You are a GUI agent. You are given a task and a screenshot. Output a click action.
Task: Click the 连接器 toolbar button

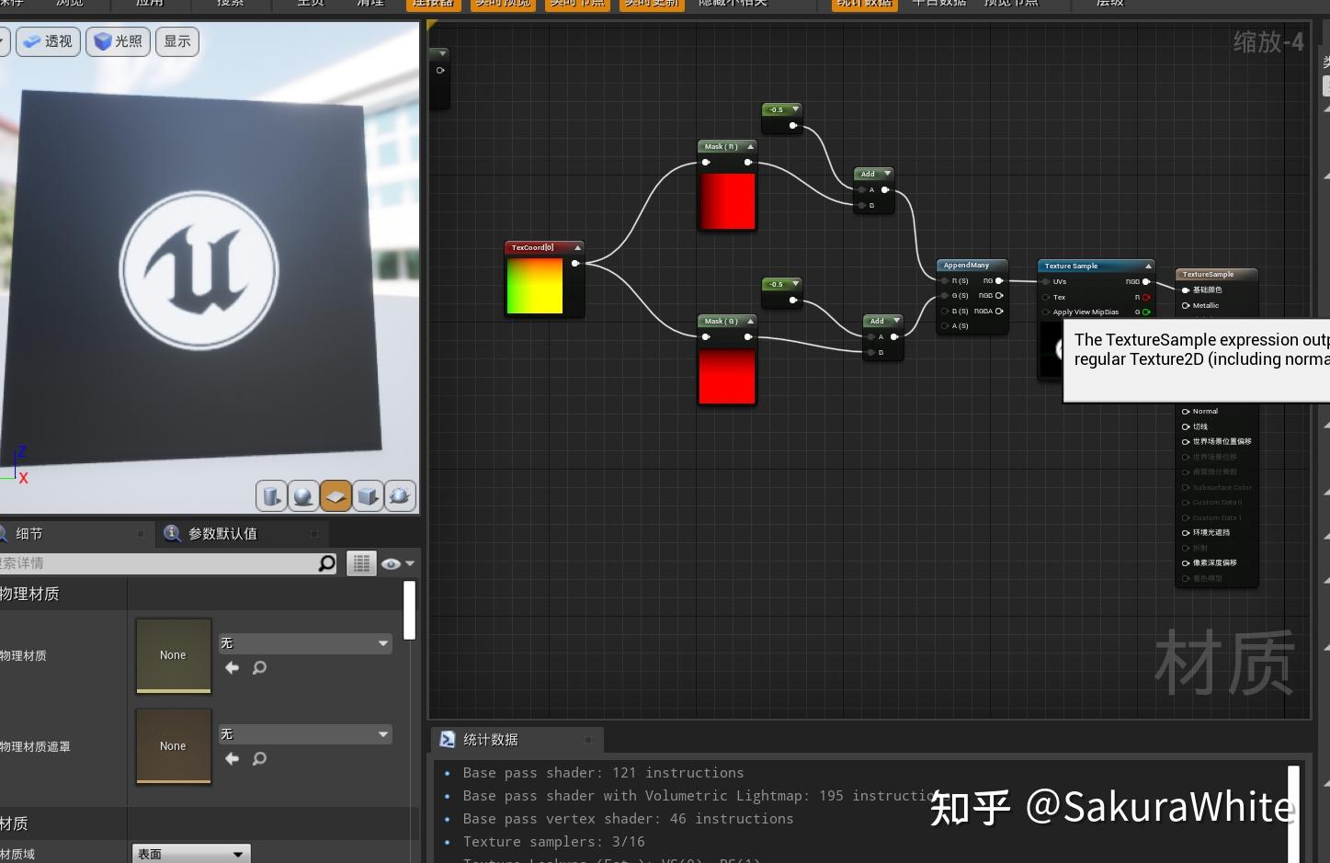click(433, 4)
